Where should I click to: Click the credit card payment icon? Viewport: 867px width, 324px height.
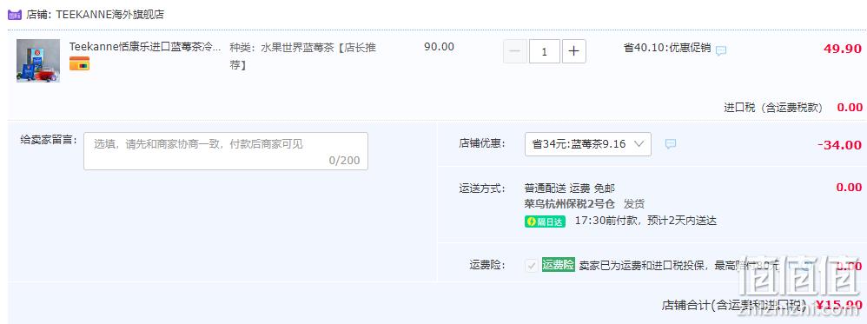click(x=79, y=63)
